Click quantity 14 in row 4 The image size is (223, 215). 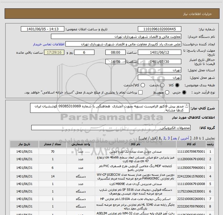pyautogui.click(x=53, y=176)
